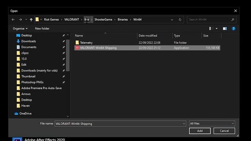This screenshot has width=251, height=141.
Task: Open the Edit folder shortcut
Action: [24, 65]
